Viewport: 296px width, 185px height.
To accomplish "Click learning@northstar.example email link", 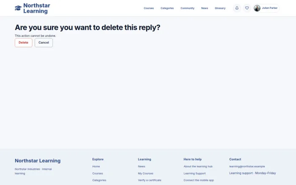I will (247, 166).
